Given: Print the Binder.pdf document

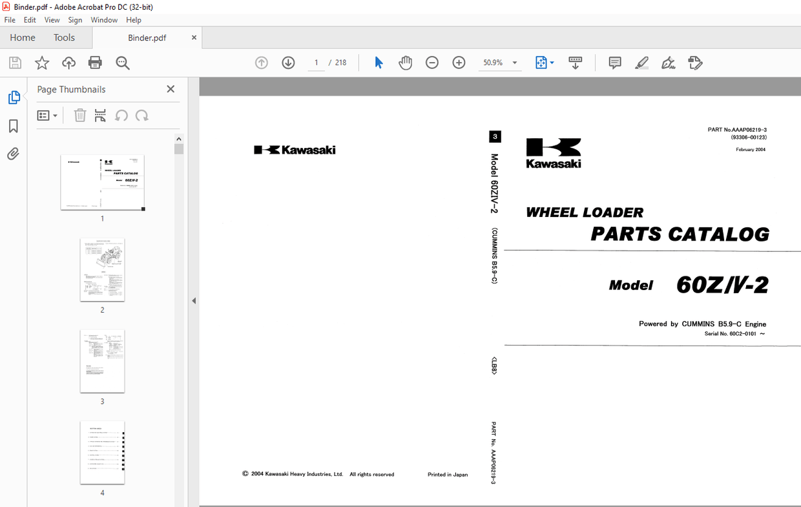Looking at the screenshot, I should [x=95, y=62].
